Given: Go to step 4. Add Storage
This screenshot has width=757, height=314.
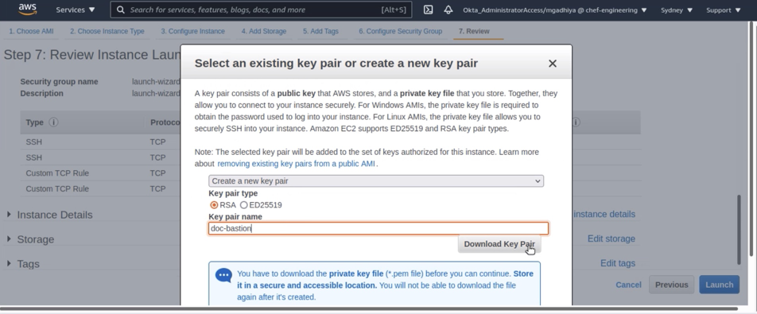Looking at the screenshot, I should 264,31.
